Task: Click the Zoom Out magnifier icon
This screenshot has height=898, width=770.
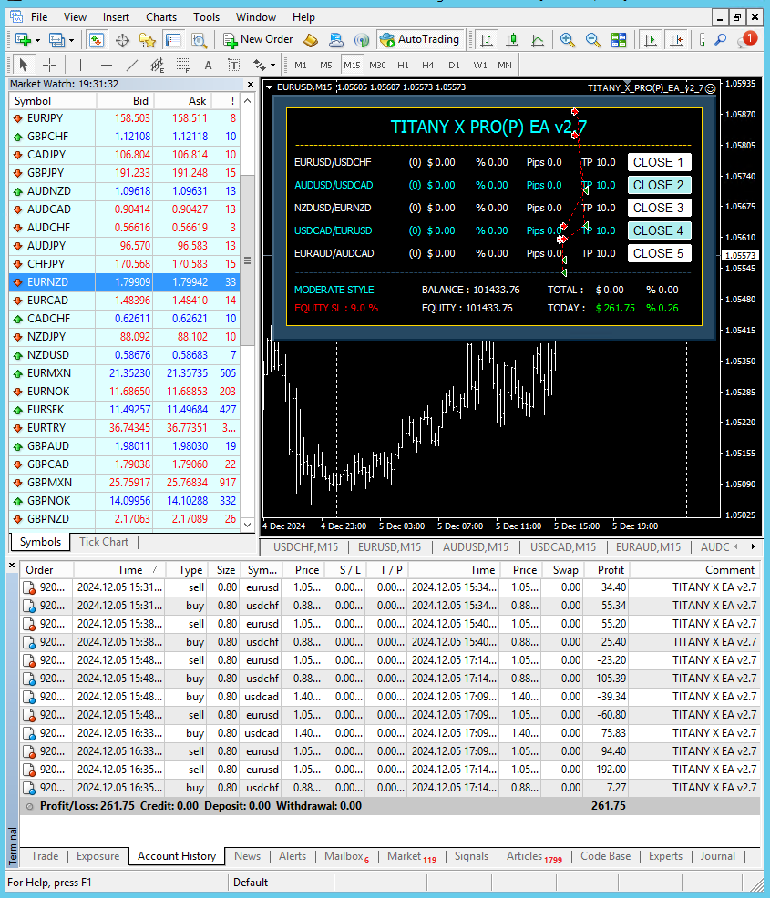Action: (x=593, y=40)
